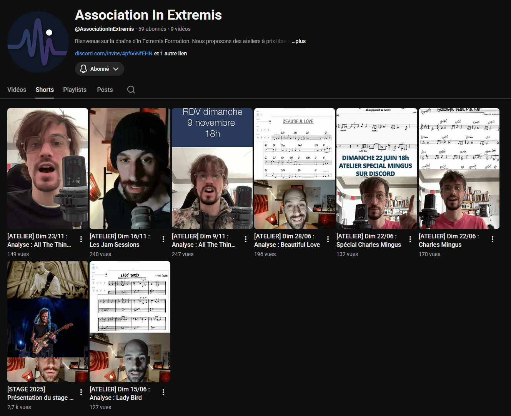Click the notification bell on the Abonné button

coord(83,69)
